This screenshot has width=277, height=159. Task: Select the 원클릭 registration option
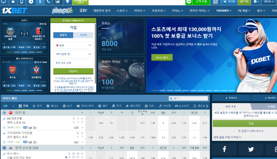coord(63,35)
